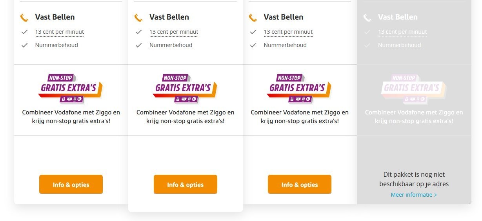Click the greyed-out phone icon in unavailable package
Image resolution: width=482 pixels, height=221 pixels.
[367, 18]
